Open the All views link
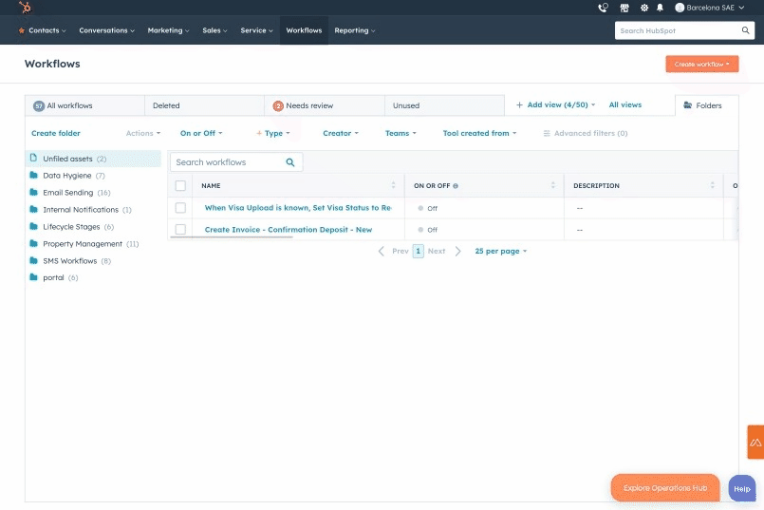This screenshot has width=764, height=510. (625, 104)
